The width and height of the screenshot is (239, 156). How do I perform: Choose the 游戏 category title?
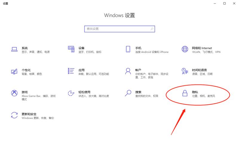pyautogui.click(x=24, y=92)
